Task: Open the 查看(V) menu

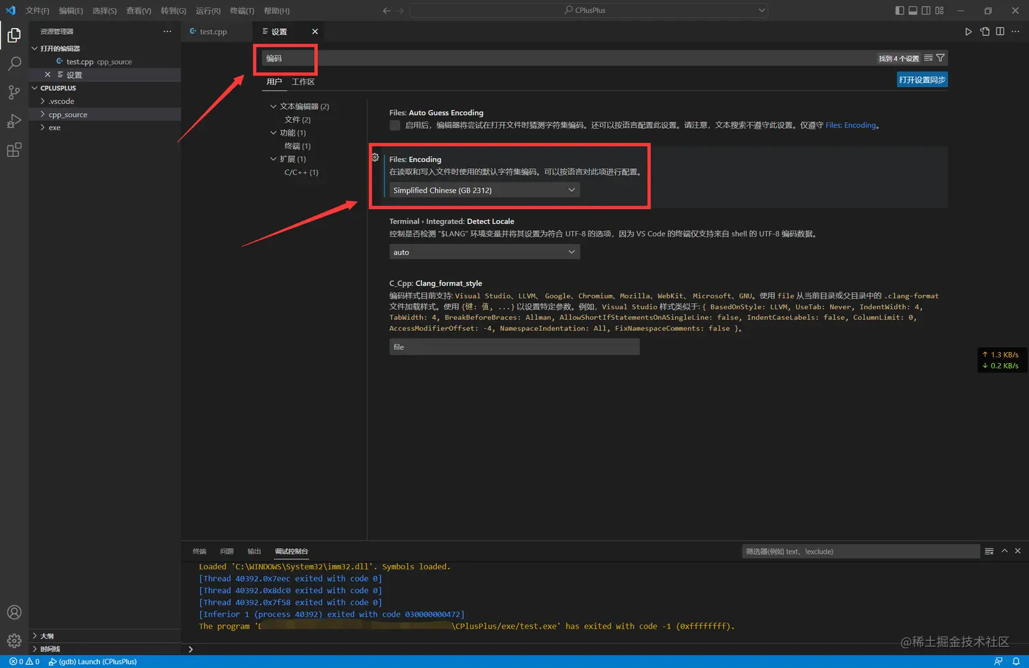Action: (x=139, y=10)
